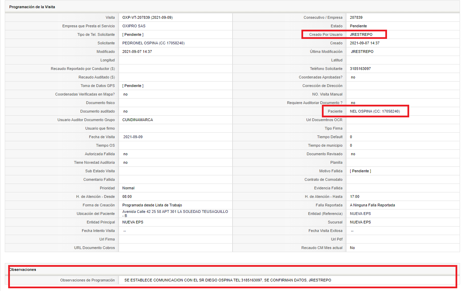Click attention start time 08:00
The height and width of the screenshot is (291, 461).
pyautogui.click(x=127, y=197)
